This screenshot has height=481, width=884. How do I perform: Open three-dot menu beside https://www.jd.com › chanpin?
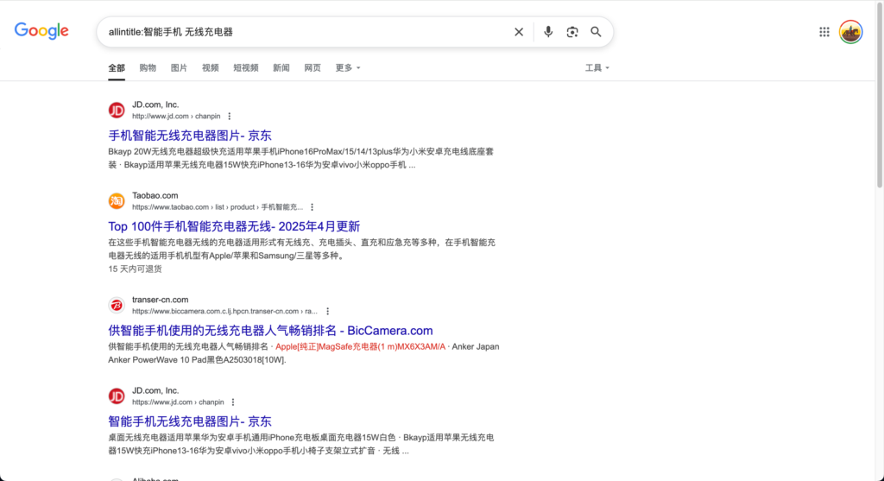coord(233,402)
